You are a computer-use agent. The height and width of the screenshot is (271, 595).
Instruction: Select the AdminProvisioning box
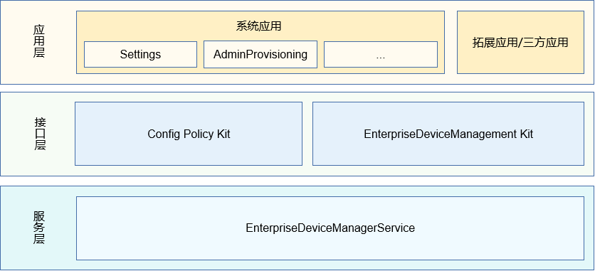tap(260, 54)
